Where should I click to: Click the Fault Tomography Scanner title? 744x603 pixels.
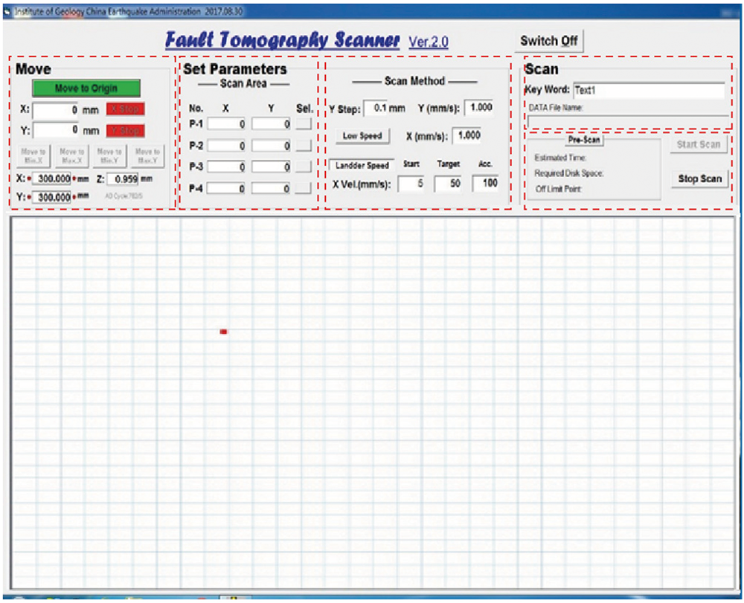click(282, 40)
